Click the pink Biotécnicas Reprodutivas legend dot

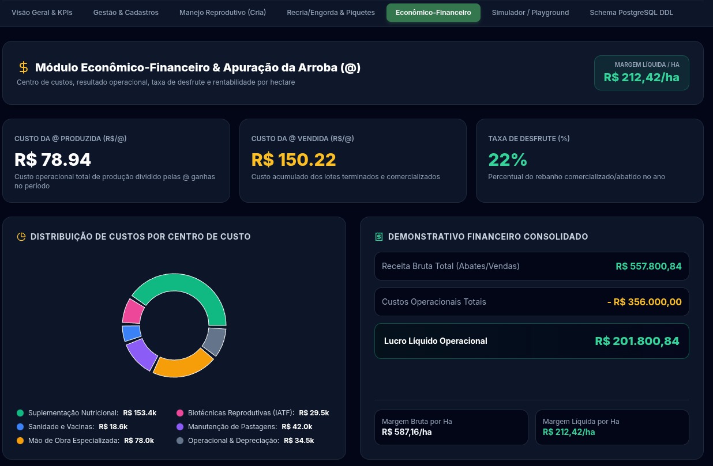[x=180, y=413]
